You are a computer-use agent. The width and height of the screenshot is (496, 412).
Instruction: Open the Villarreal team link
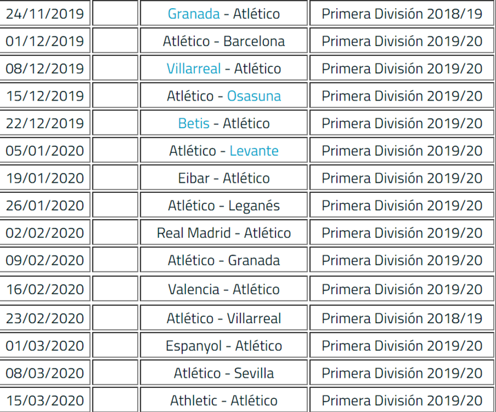[x=194, y=69]
